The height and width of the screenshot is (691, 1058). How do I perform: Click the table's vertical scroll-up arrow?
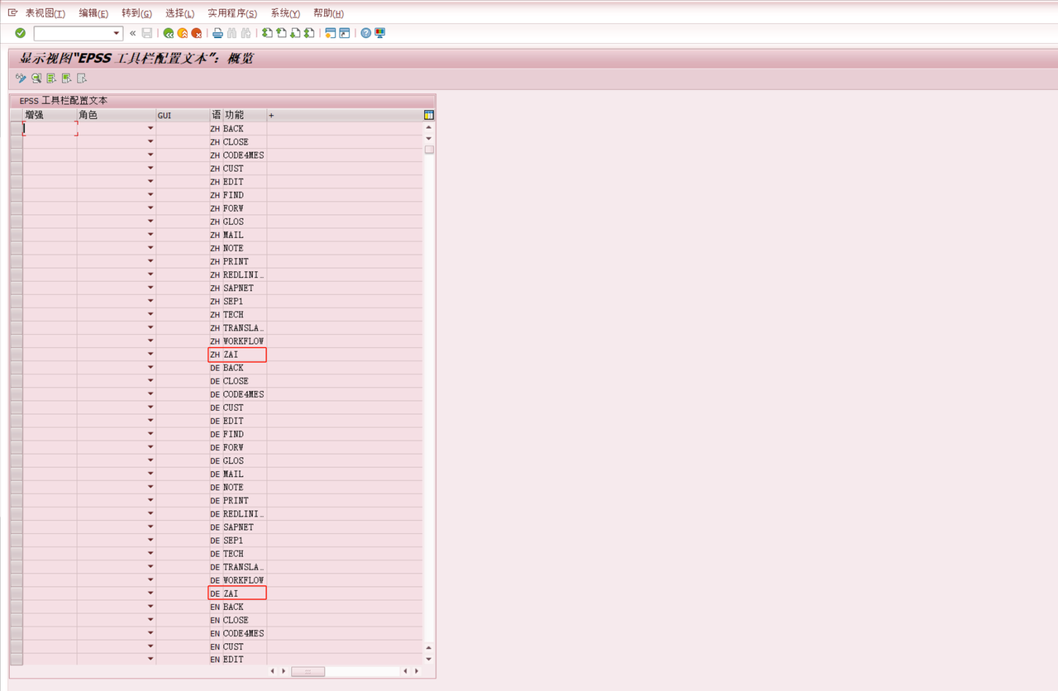coord(429,128)
